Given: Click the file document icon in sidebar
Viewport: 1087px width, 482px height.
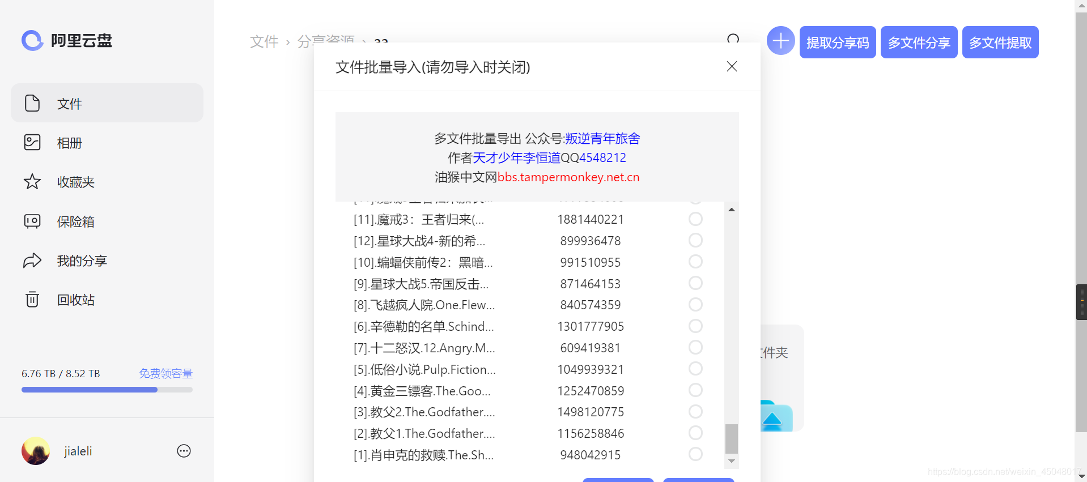Looking at the screenshot, I should 32,103.
